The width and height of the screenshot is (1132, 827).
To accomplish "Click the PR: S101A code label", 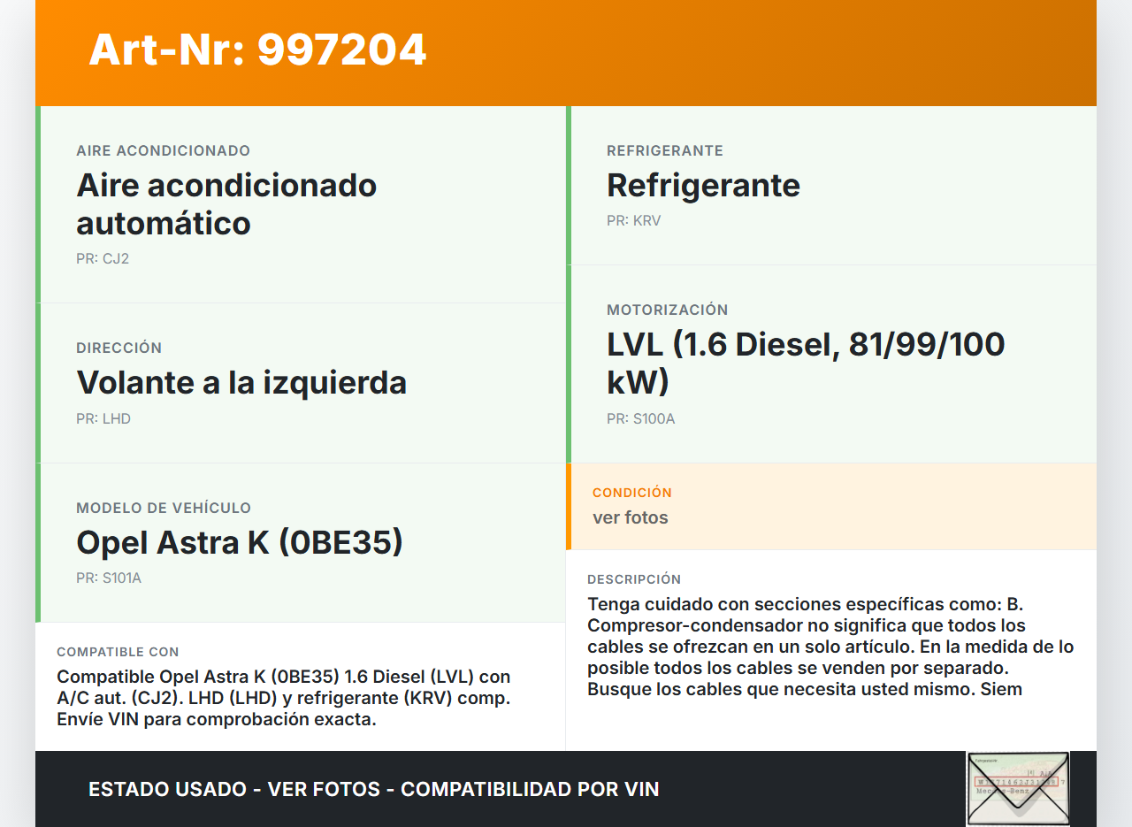I will tap(109, 578).
